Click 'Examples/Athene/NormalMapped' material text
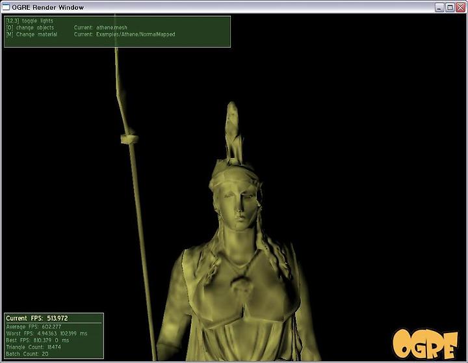The image size is (468, 363). coord(135,34)
